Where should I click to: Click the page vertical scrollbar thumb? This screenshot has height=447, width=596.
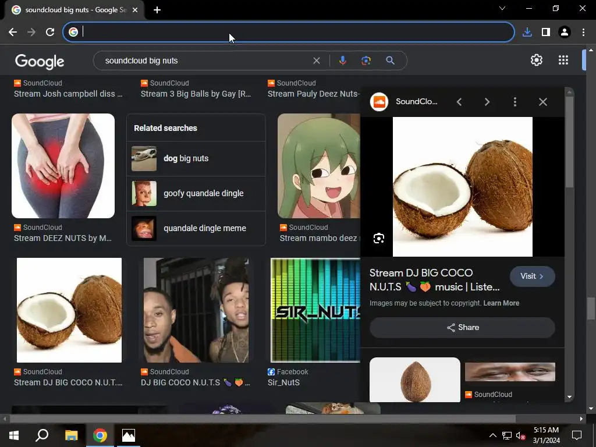coord(591,308)
